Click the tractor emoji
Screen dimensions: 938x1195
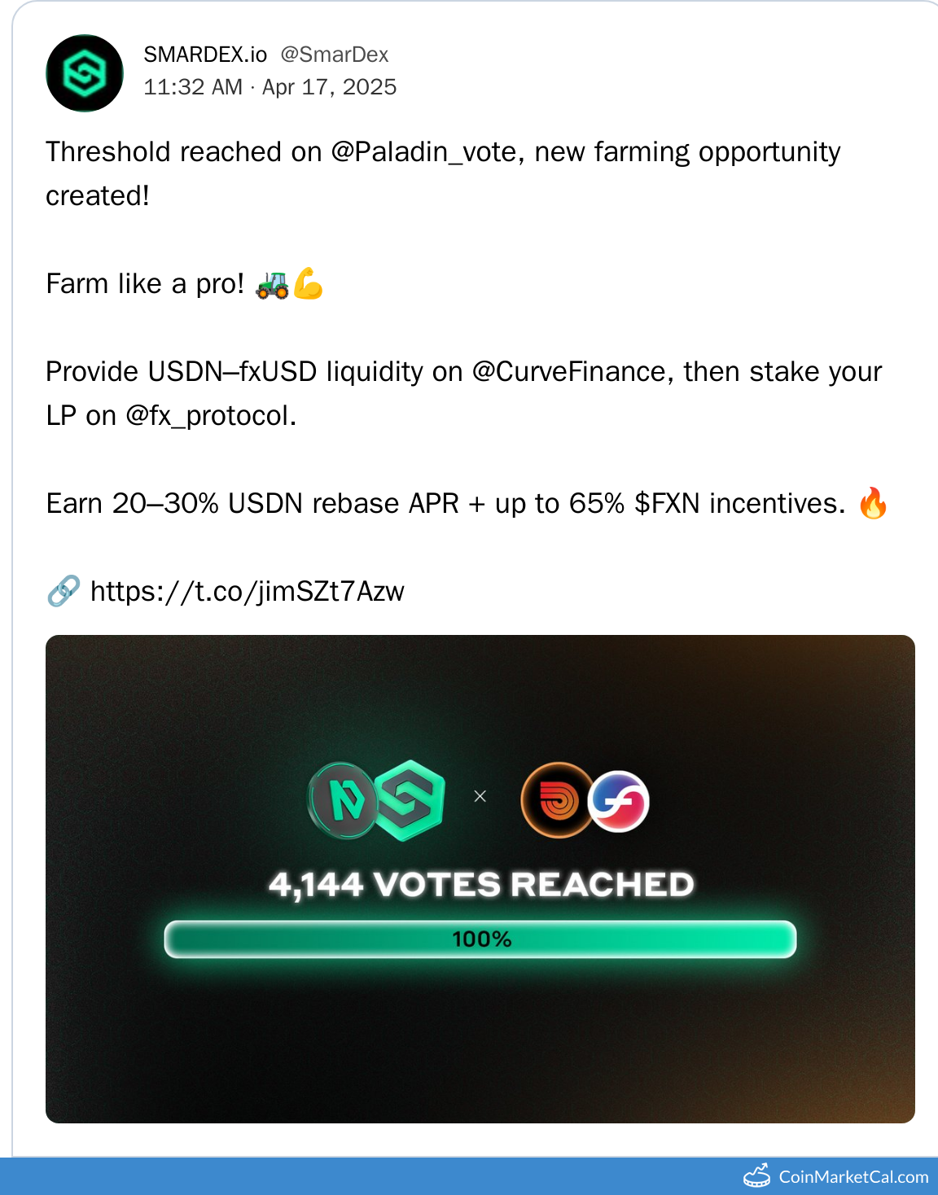click(x=272, y=284)
